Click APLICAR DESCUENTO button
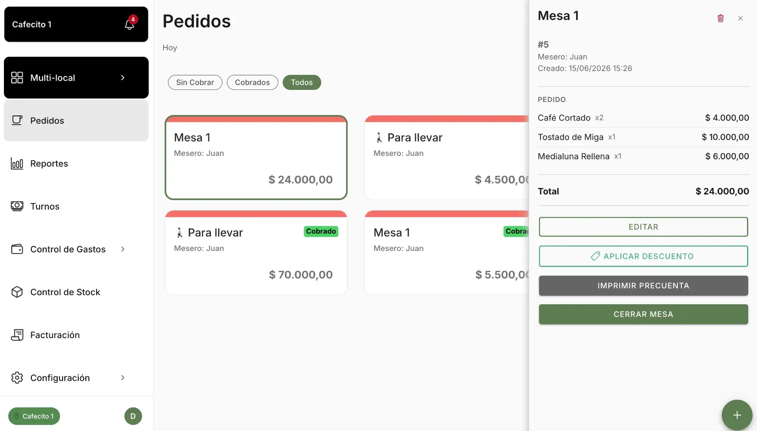757x431 pixels. pyautogui.click(x=643, y=256)
